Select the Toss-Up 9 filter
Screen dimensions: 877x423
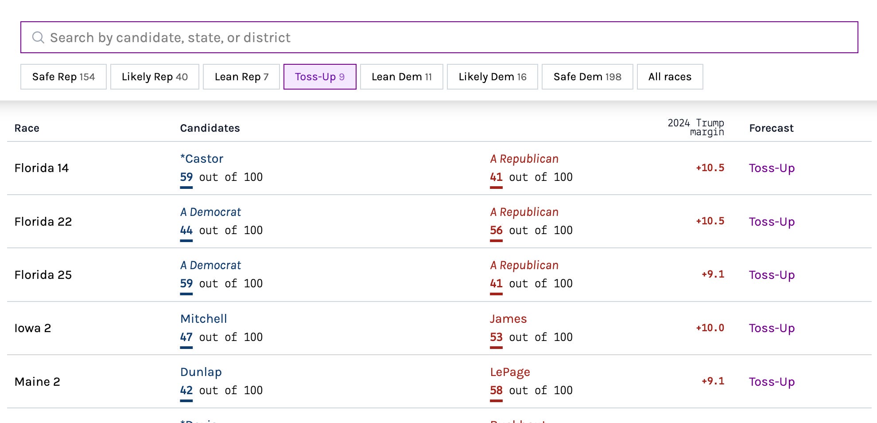[x=320, y=77]
